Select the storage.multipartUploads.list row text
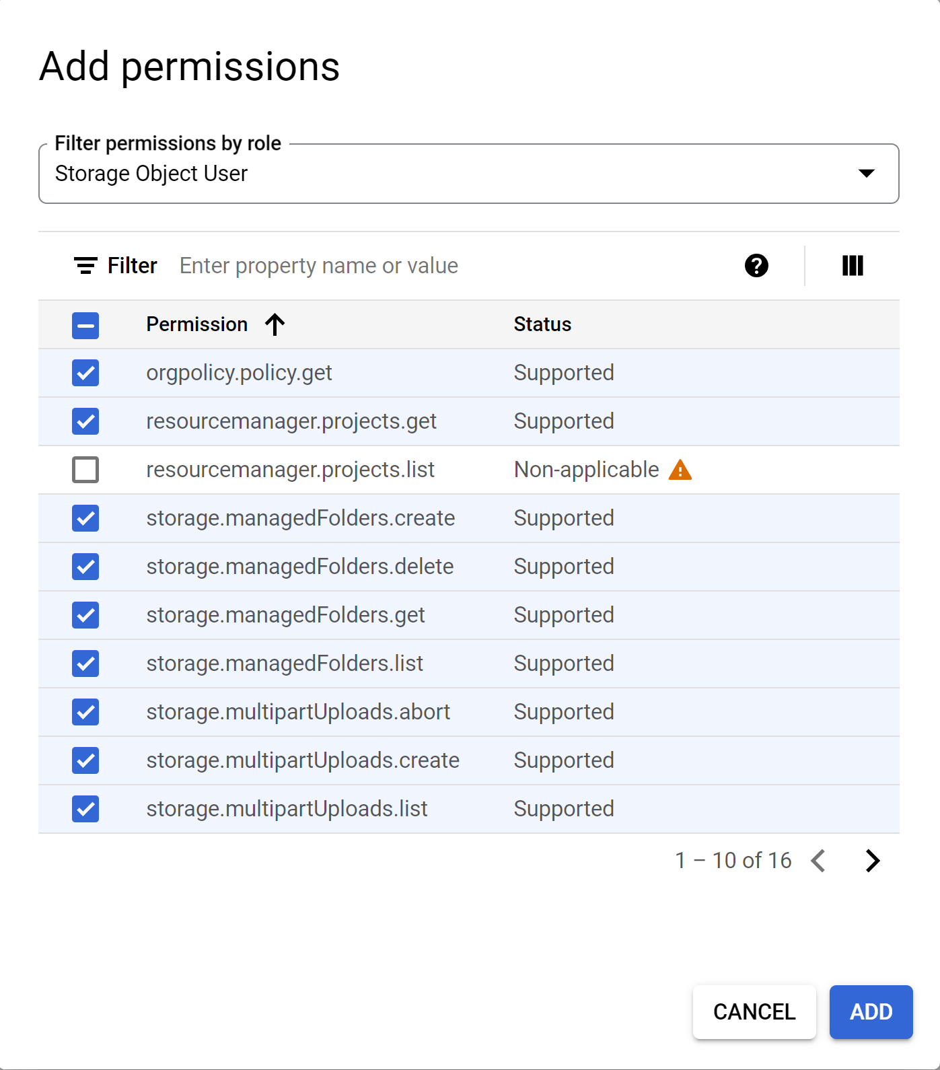Viewport: 940px width, 1070px height. (287, 809)
